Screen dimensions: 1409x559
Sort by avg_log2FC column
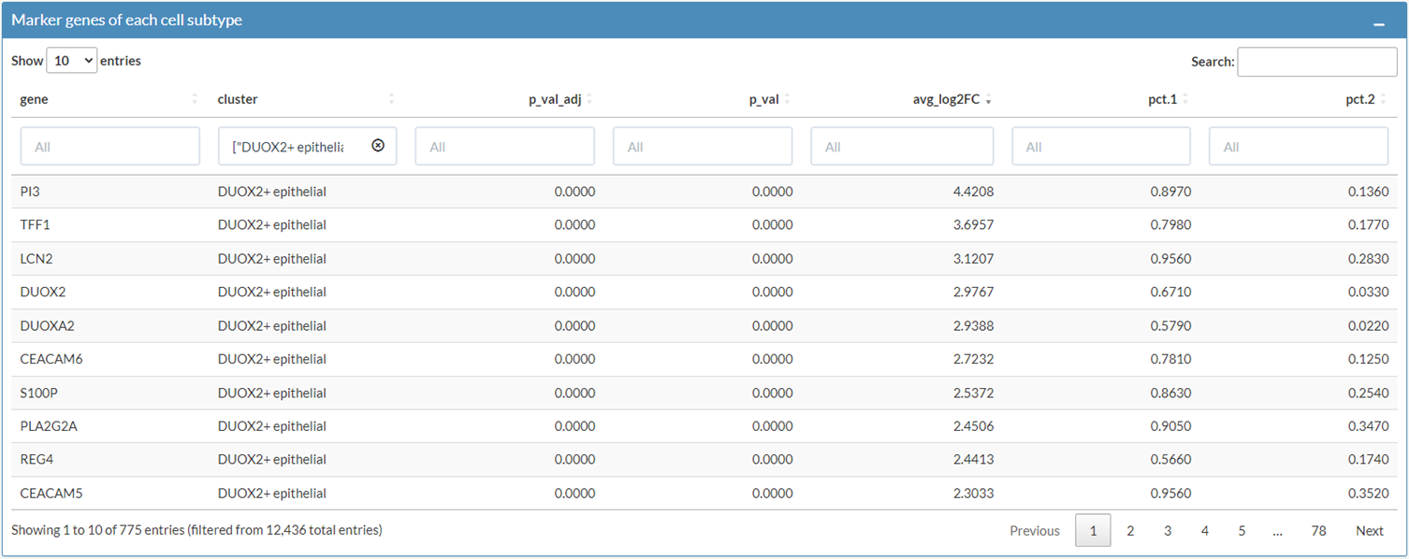coord(946,99)
